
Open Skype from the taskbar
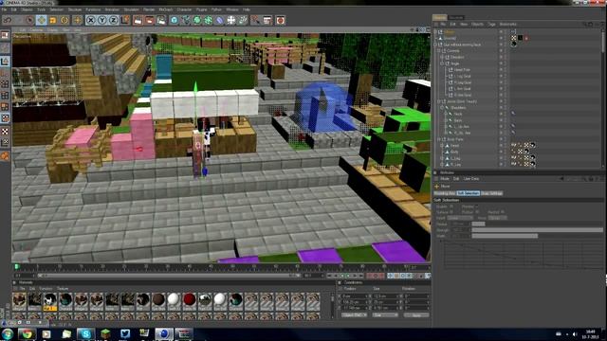85,333
